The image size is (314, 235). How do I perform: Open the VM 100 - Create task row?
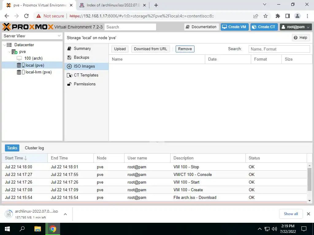coord(154,190)
